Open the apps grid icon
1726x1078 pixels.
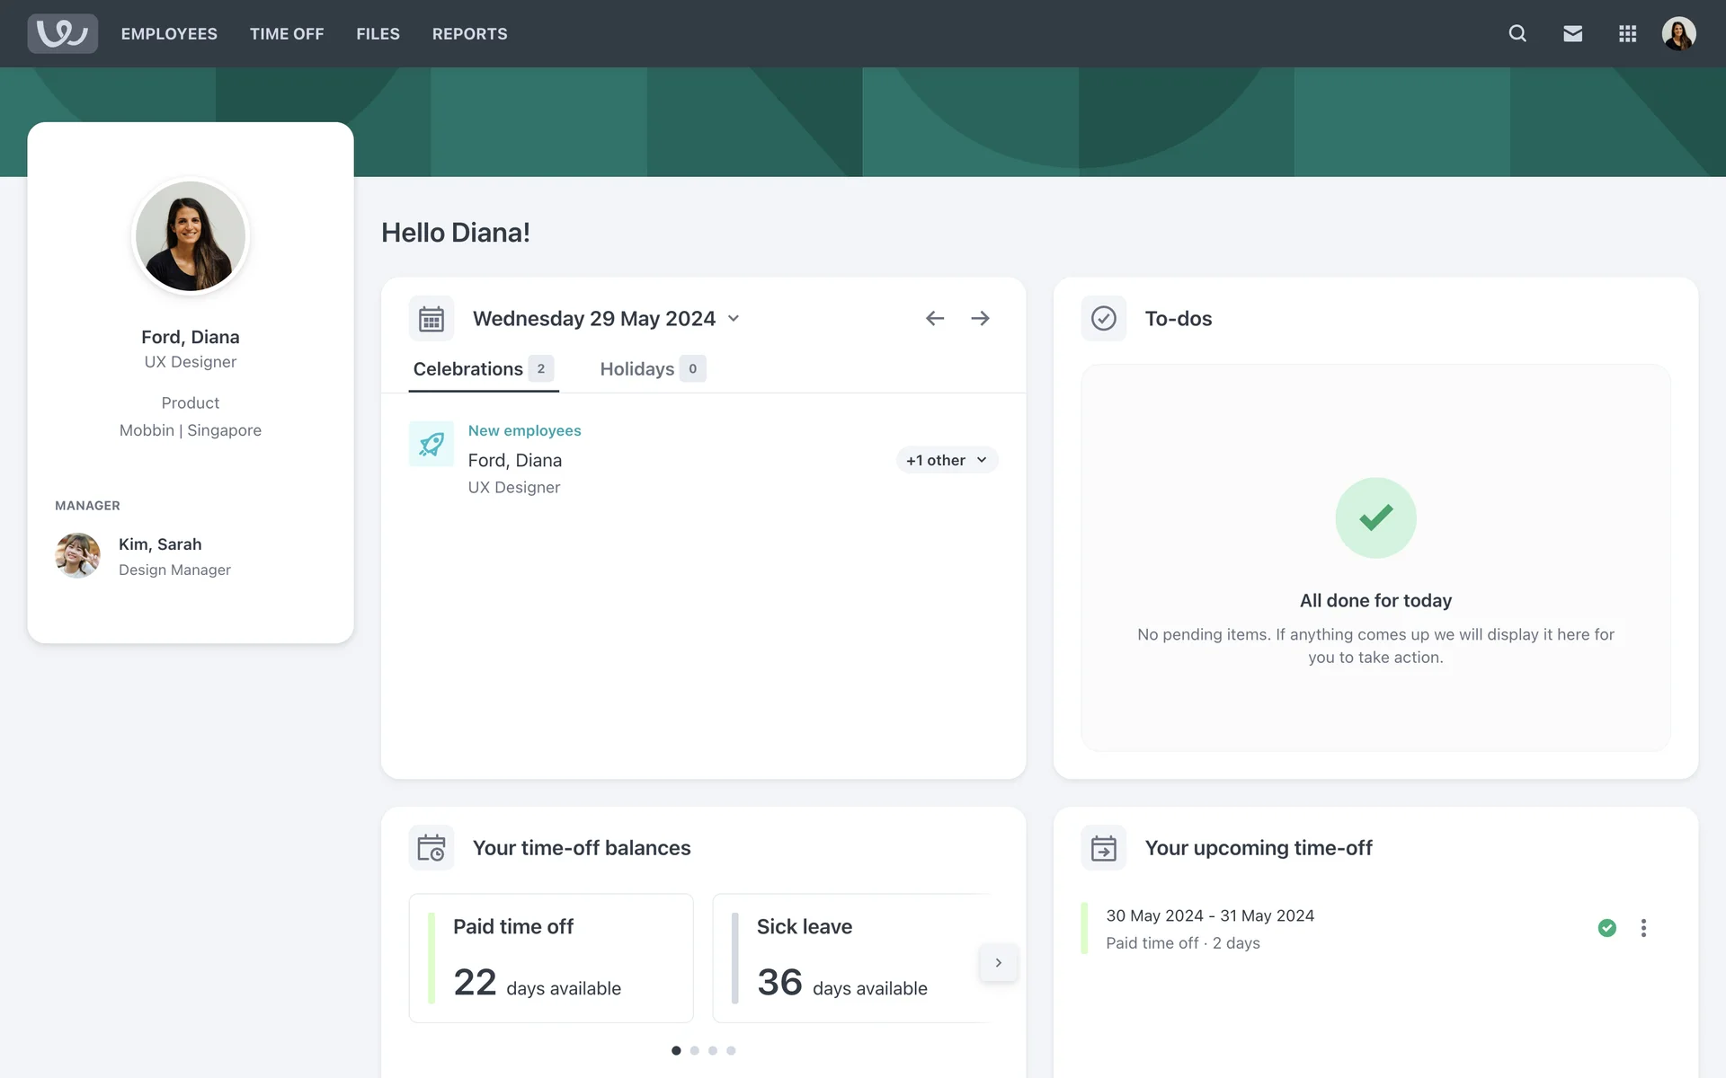pos(1627,33)
